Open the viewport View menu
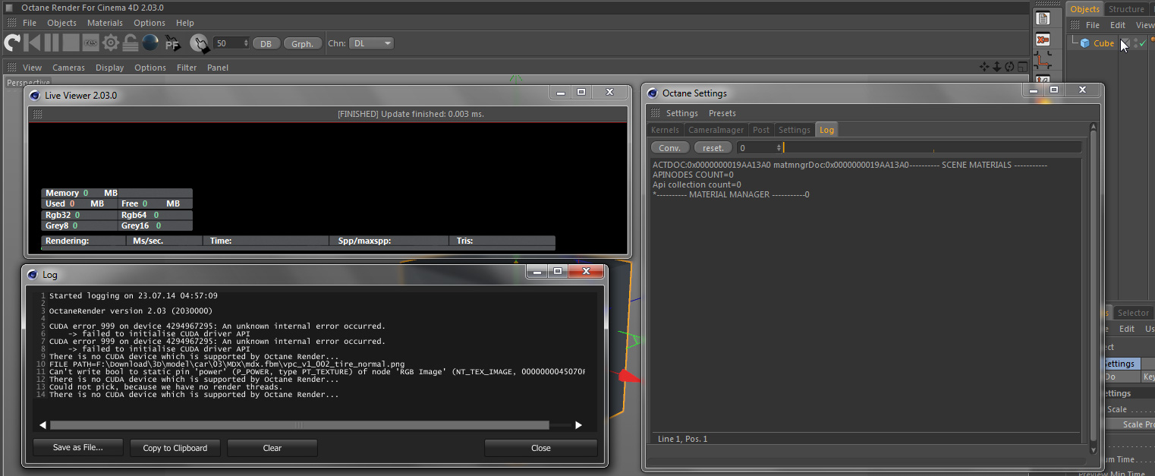This screenshot has width=1155, height=476. [x=32, y=68]
